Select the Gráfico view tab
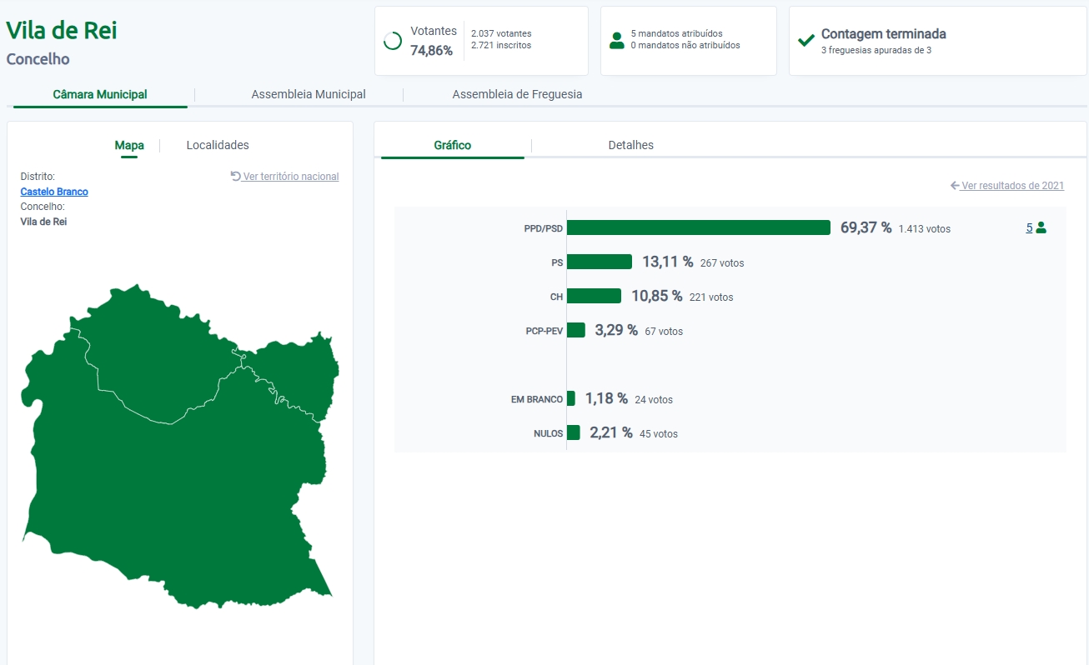The image size is (1089, 665). pyautogui.click(x=452, y=146)
